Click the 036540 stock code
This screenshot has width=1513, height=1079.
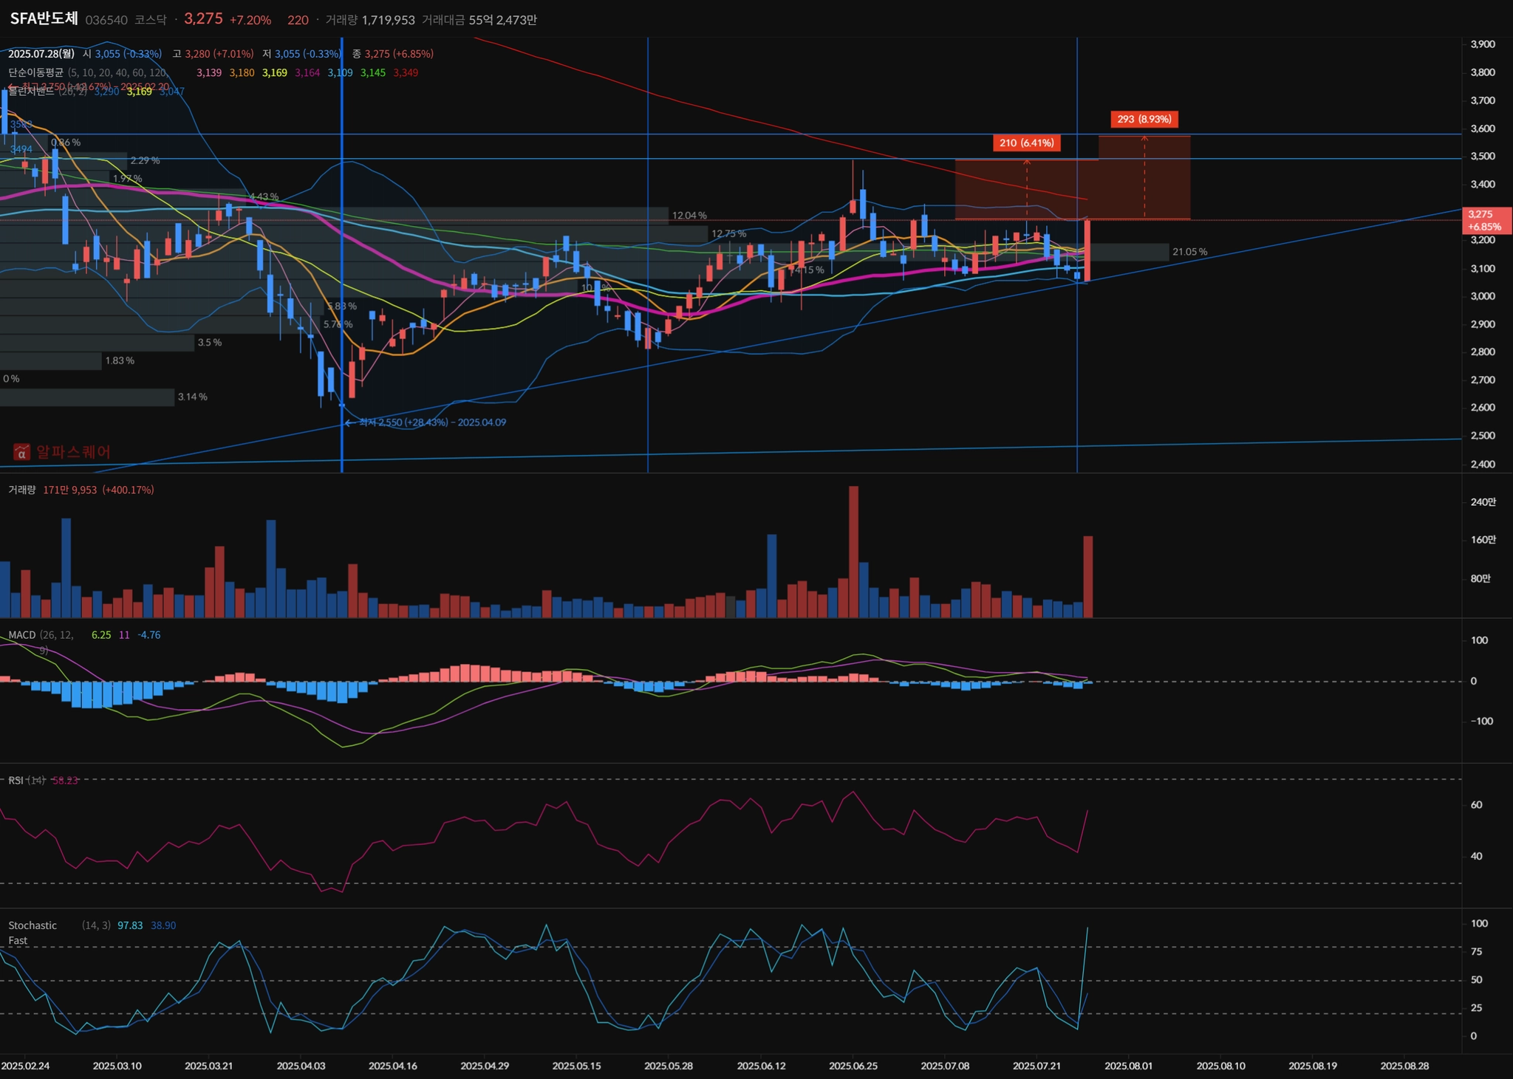106,20
